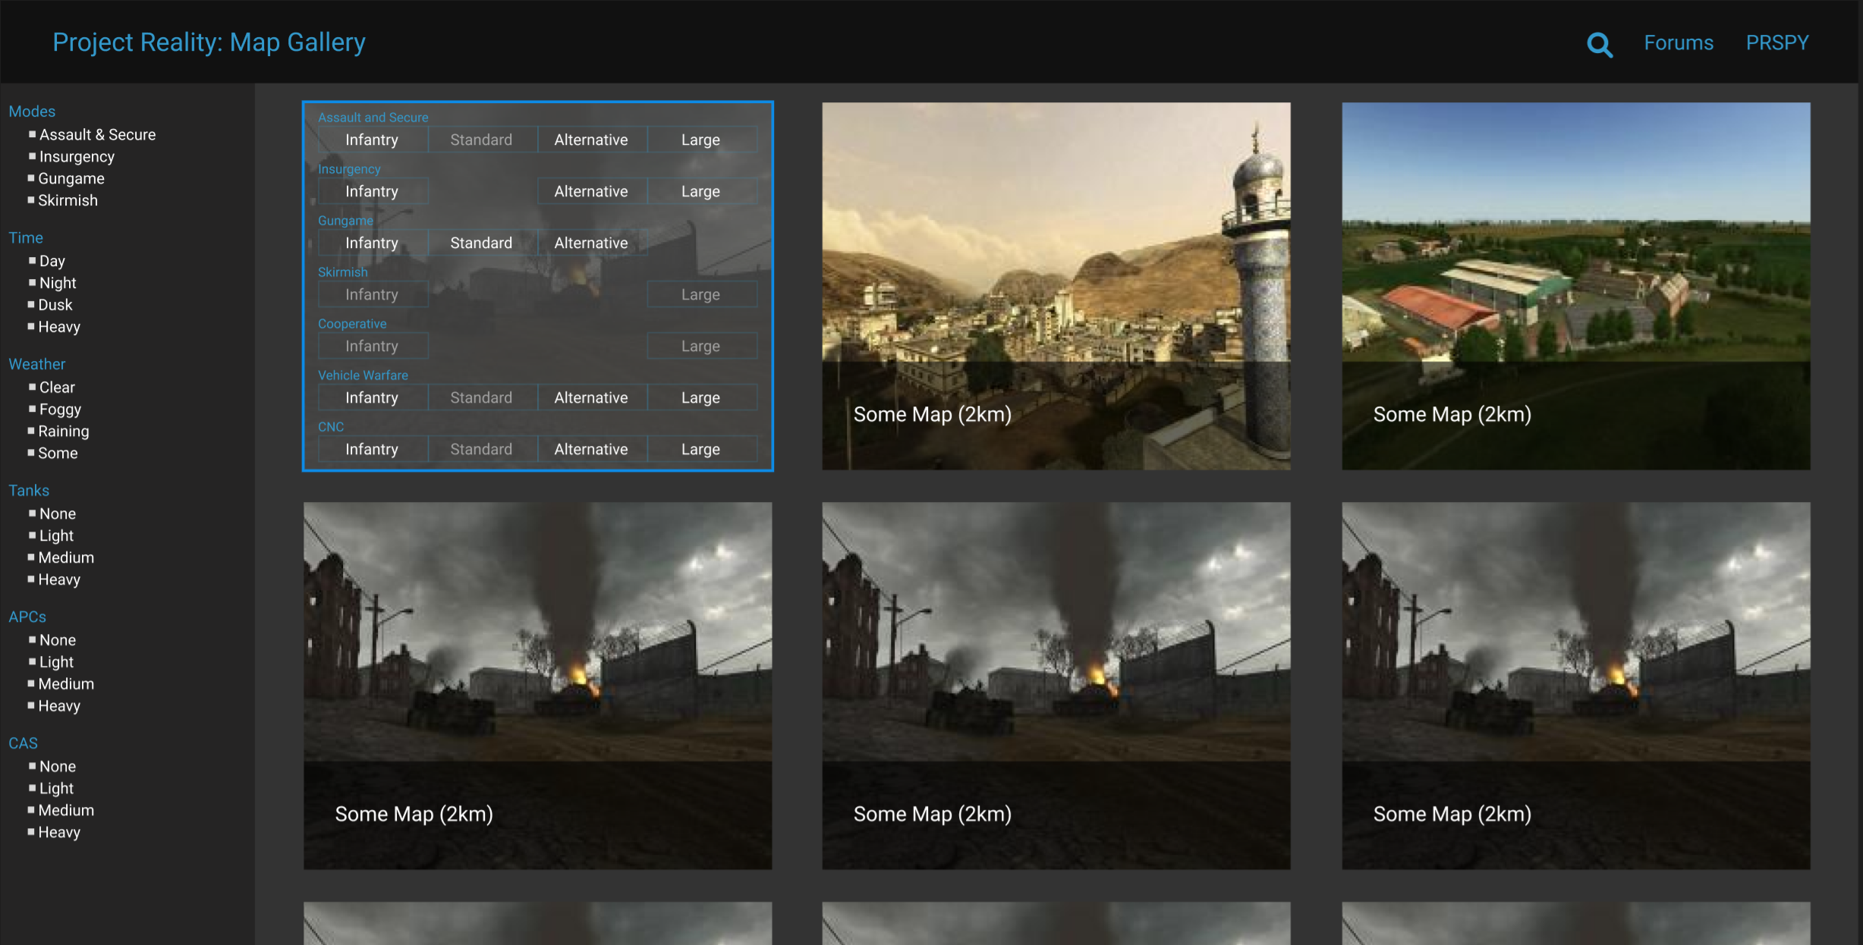Enable the Night time filter
Image resolution: width=1863 pixels, height=945 pixels.
[x=58, y=283]
